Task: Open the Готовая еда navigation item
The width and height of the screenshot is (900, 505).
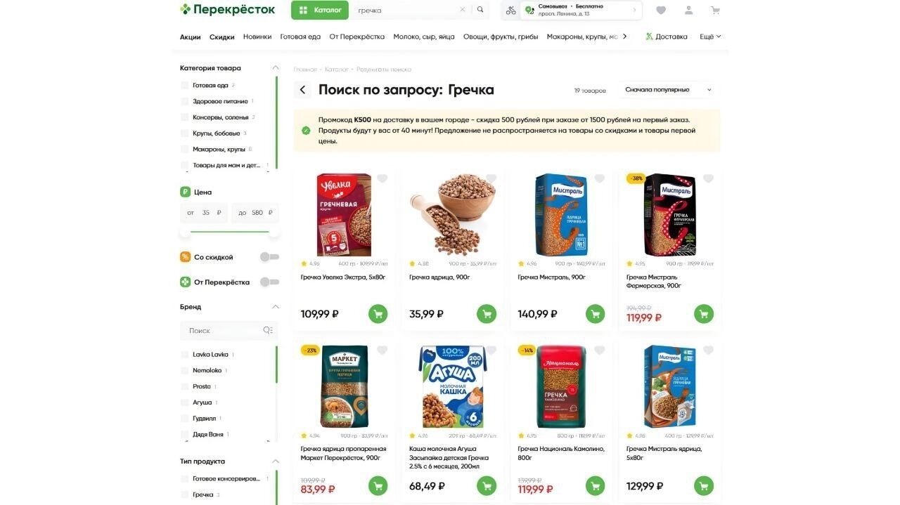Action: [x=300, y=37]
